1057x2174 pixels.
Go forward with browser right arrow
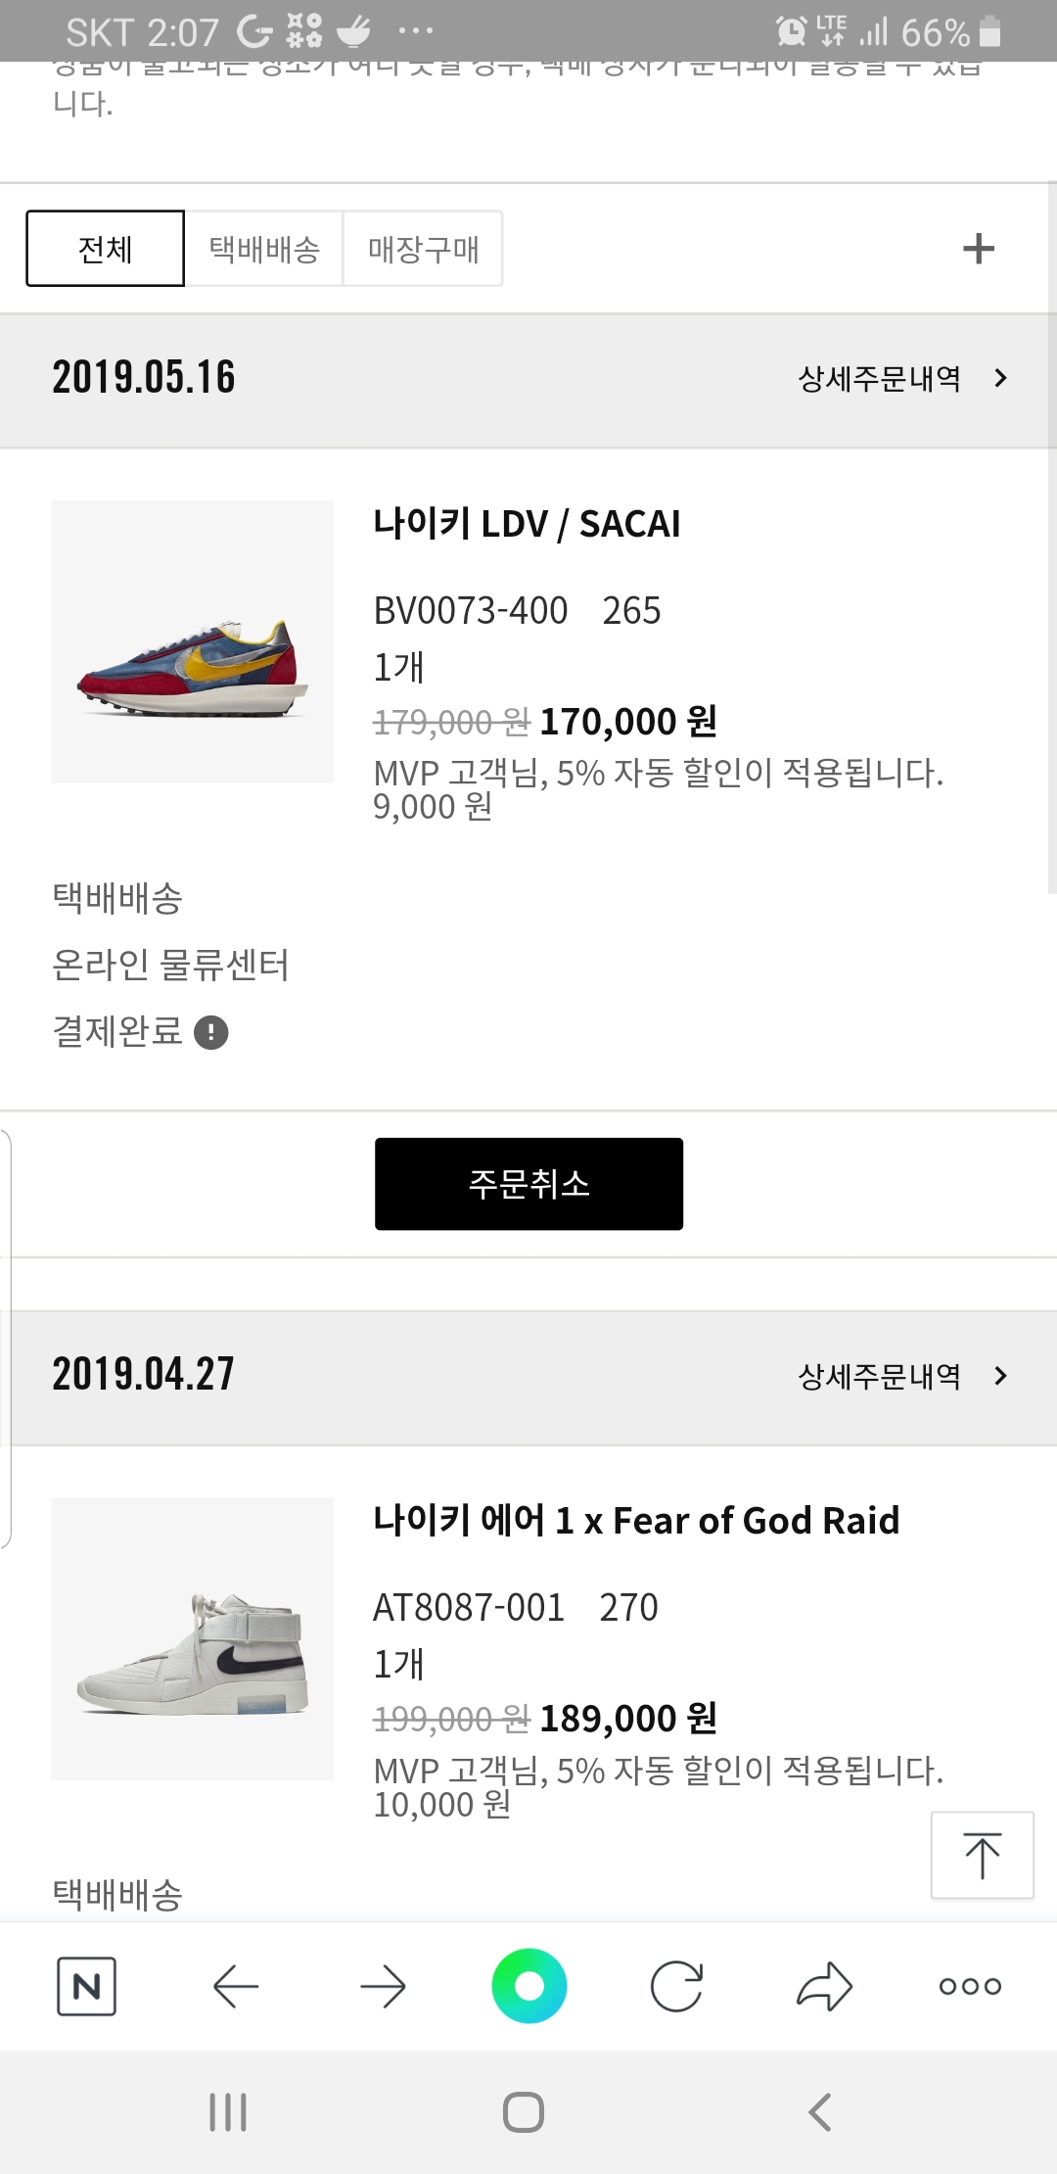click(383, 1986)
